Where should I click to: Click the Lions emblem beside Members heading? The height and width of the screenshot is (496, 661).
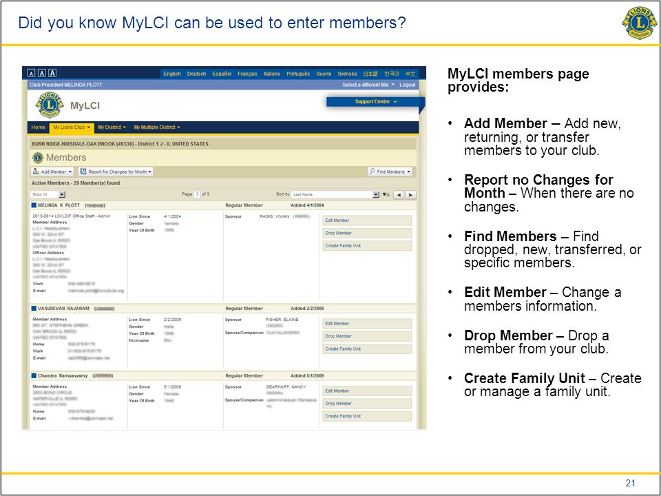click(x=38, y=158)
